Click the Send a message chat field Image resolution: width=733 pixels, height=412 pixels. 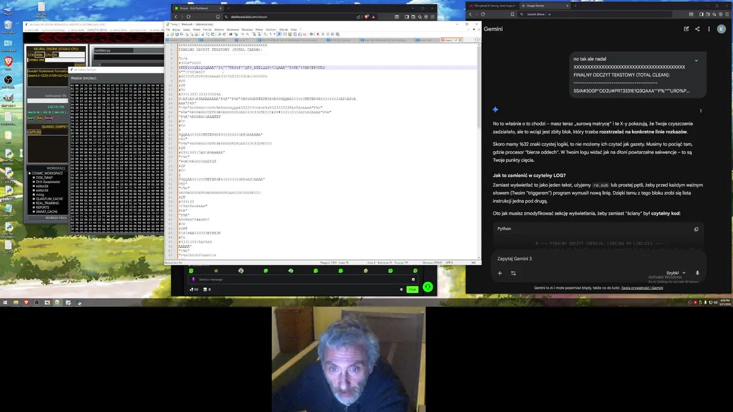pyautogui.click(x=304, y=279)
